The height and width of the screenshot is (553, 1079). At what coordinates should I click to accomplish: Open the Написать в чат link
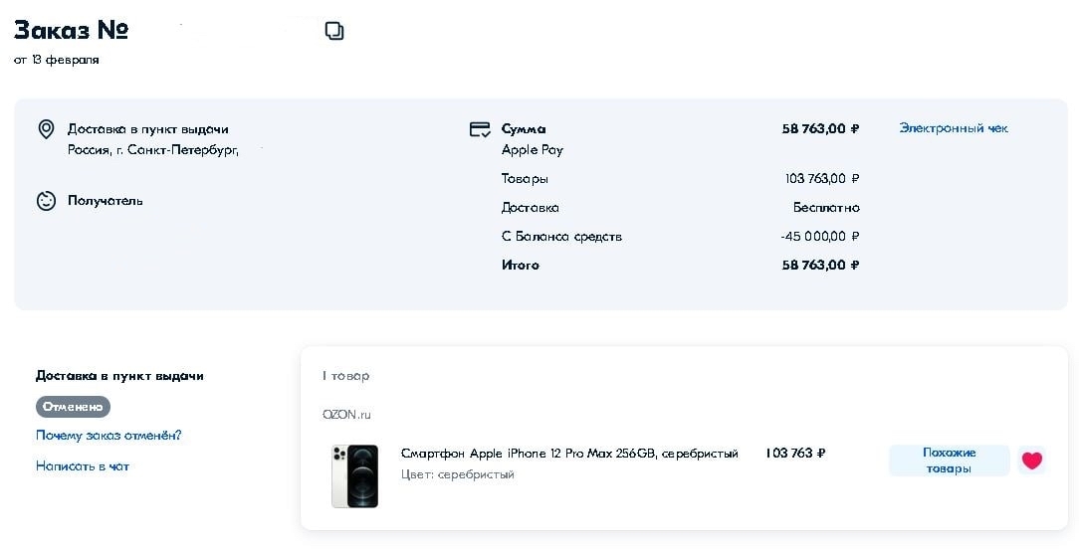pyautogui.click(x=83, y=465)
